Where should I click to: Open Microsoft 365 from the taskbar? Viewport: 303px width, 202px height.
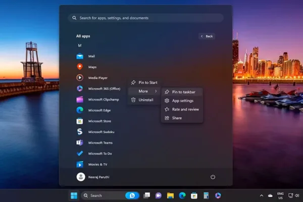coord(218,195)
